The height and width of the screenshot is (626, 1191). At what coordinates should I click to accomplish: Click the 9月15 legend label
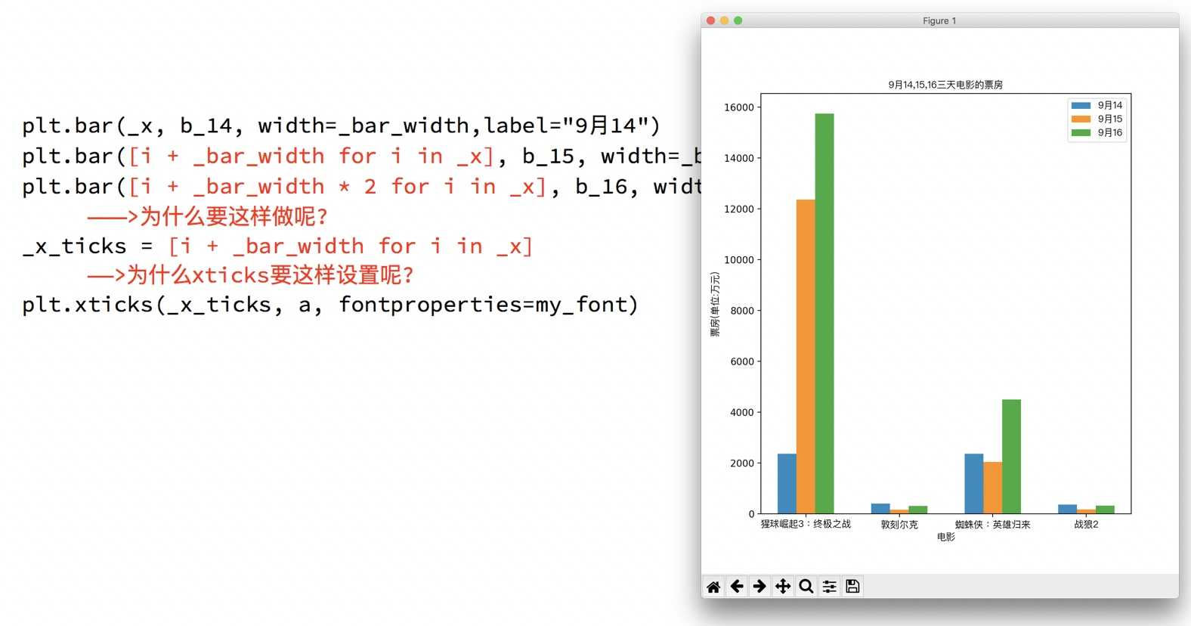pos(1110,119)
